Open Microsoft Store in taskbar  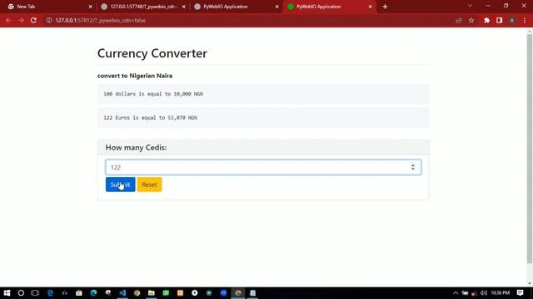click(x=79, y=293)
